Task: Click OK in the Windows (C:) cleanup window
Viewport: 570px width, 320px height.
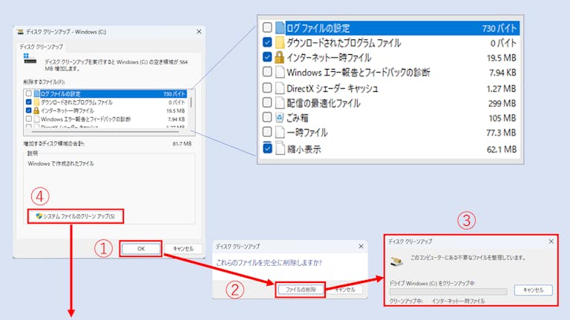Action: coord(141,249)
